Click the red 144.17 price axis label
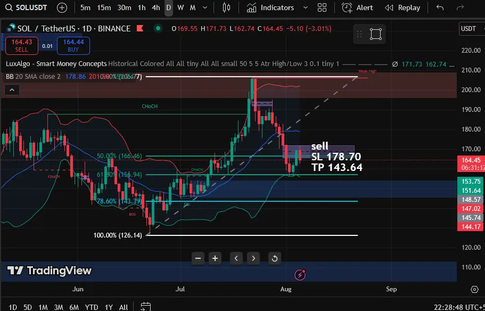Viewport: 485px width, 311px height. [471, 227]
